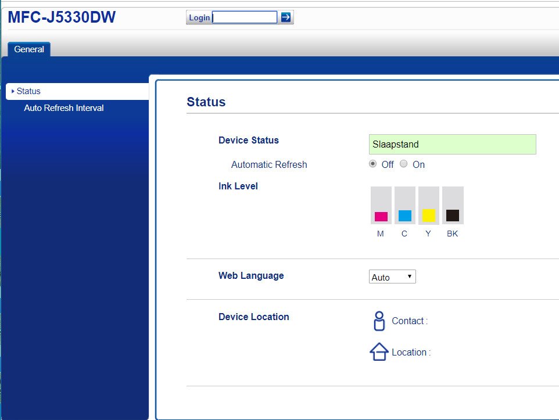Click the login submit arrow button

tap(285, 17)
